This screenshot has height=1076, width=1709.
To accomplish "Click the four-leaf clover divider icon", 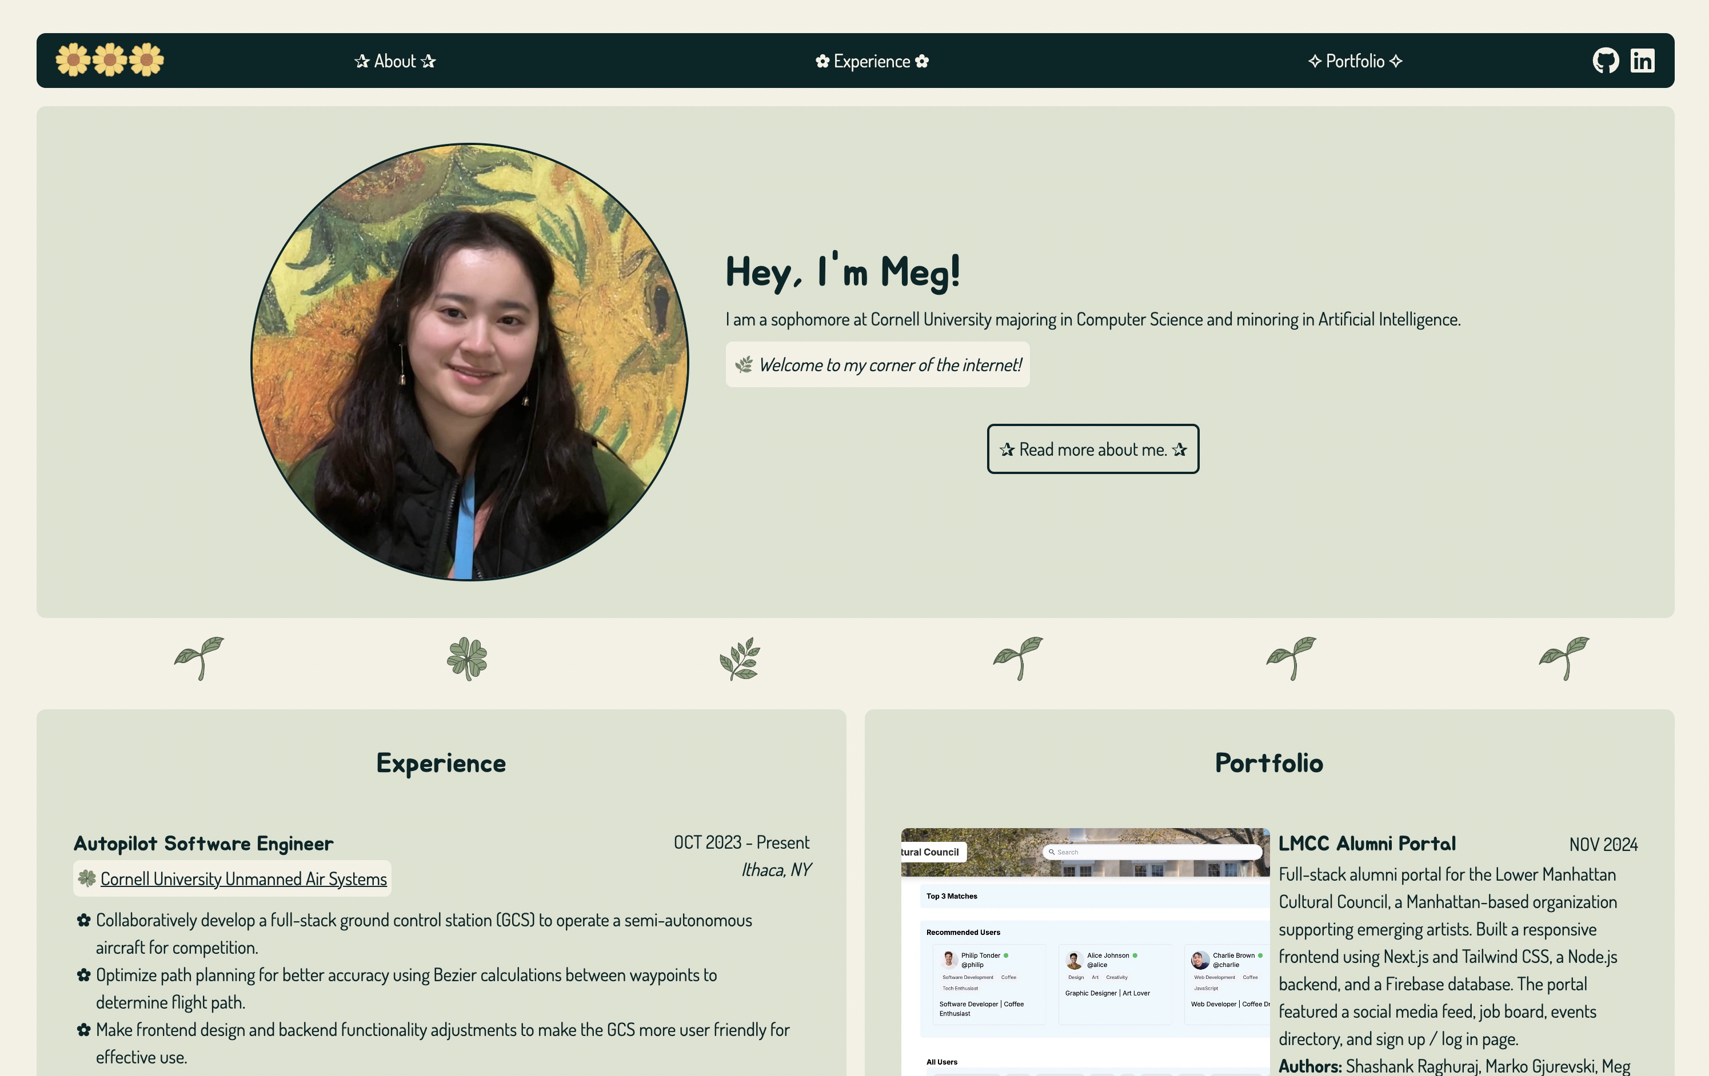I will tap(467, 659).
